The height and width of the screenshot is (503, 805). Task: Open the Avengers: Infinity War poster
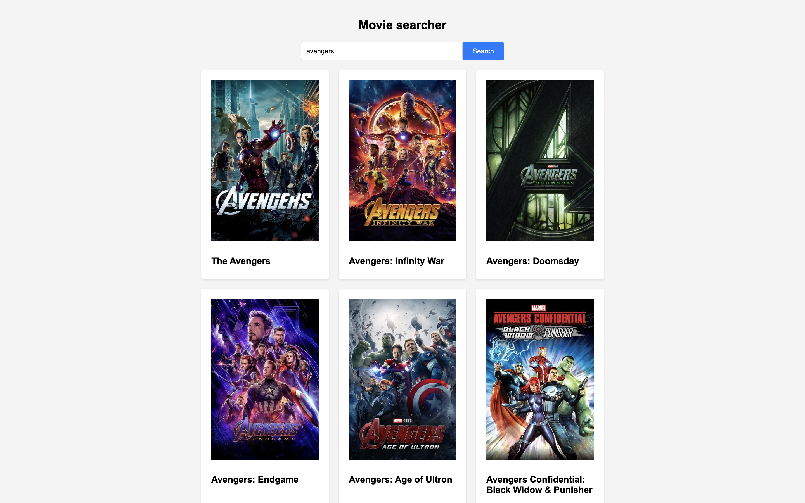click(x=402, y=161)
